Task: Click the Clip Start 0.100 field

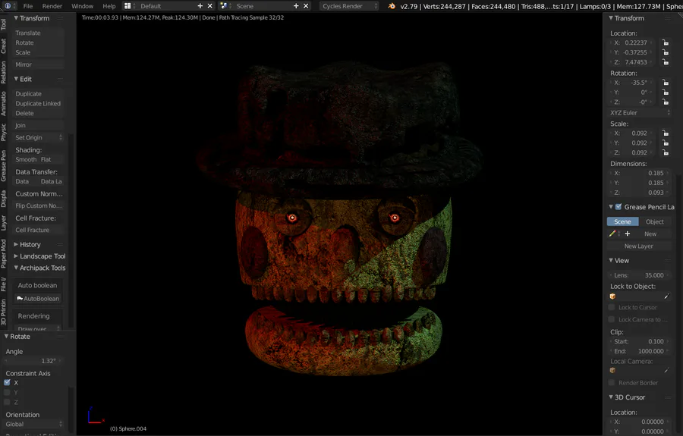Action: [x=639, y=341]
